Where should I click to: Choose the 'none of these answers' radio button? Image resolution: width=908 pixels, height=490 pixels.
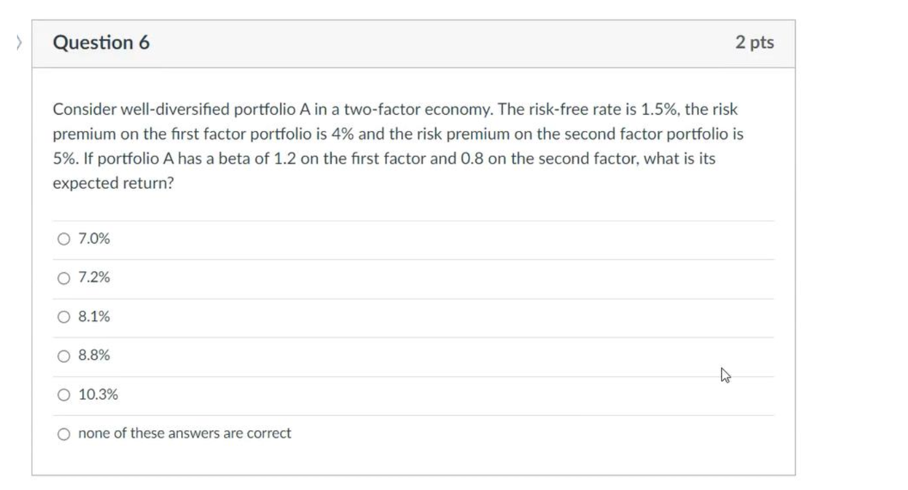[x=63, y=434]
